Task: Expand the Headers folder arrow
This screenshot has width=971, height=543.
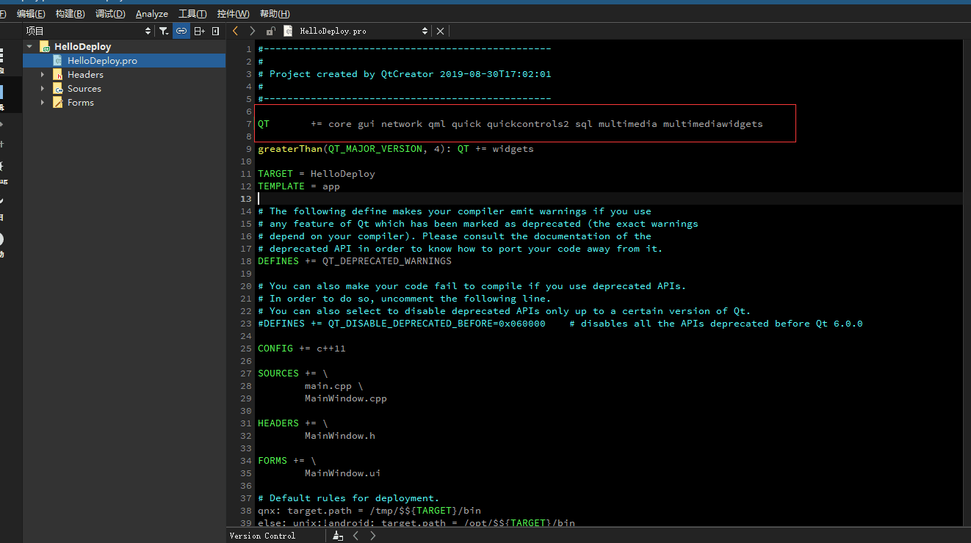Action: pos(43,75)
